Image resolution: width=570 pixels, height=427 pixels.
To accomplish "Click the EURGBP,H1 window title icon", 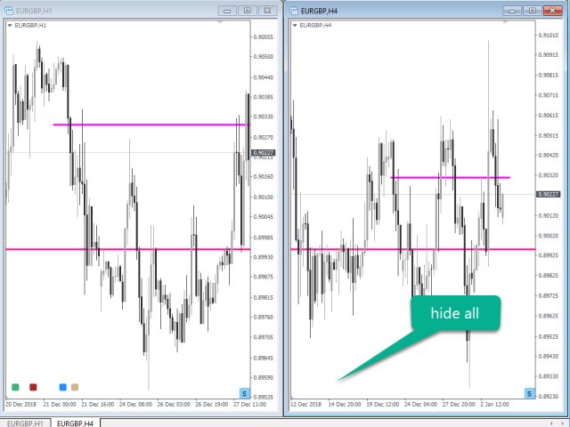I will 9,11.
